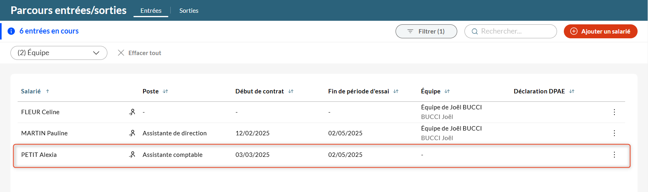Click the onboarding person icon for FLEUR Celine
Viewport: 648px width, 192px height.
pos(132,112)
